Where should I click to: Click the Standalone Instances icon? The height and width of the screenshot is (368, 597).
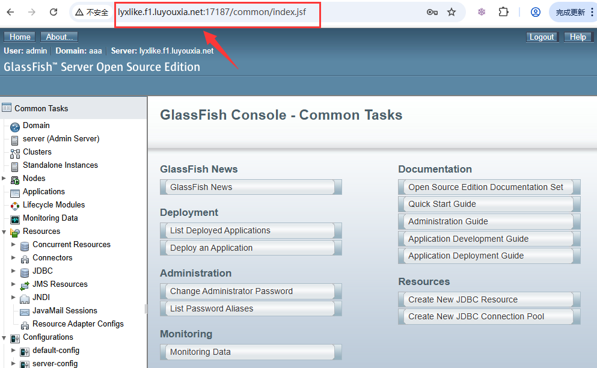[x=15, y=167]
